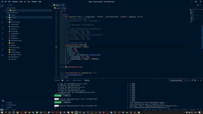Viewport: 203px width, 114px height.
Task: Split the editor to the right
Action: pos(198,5)
